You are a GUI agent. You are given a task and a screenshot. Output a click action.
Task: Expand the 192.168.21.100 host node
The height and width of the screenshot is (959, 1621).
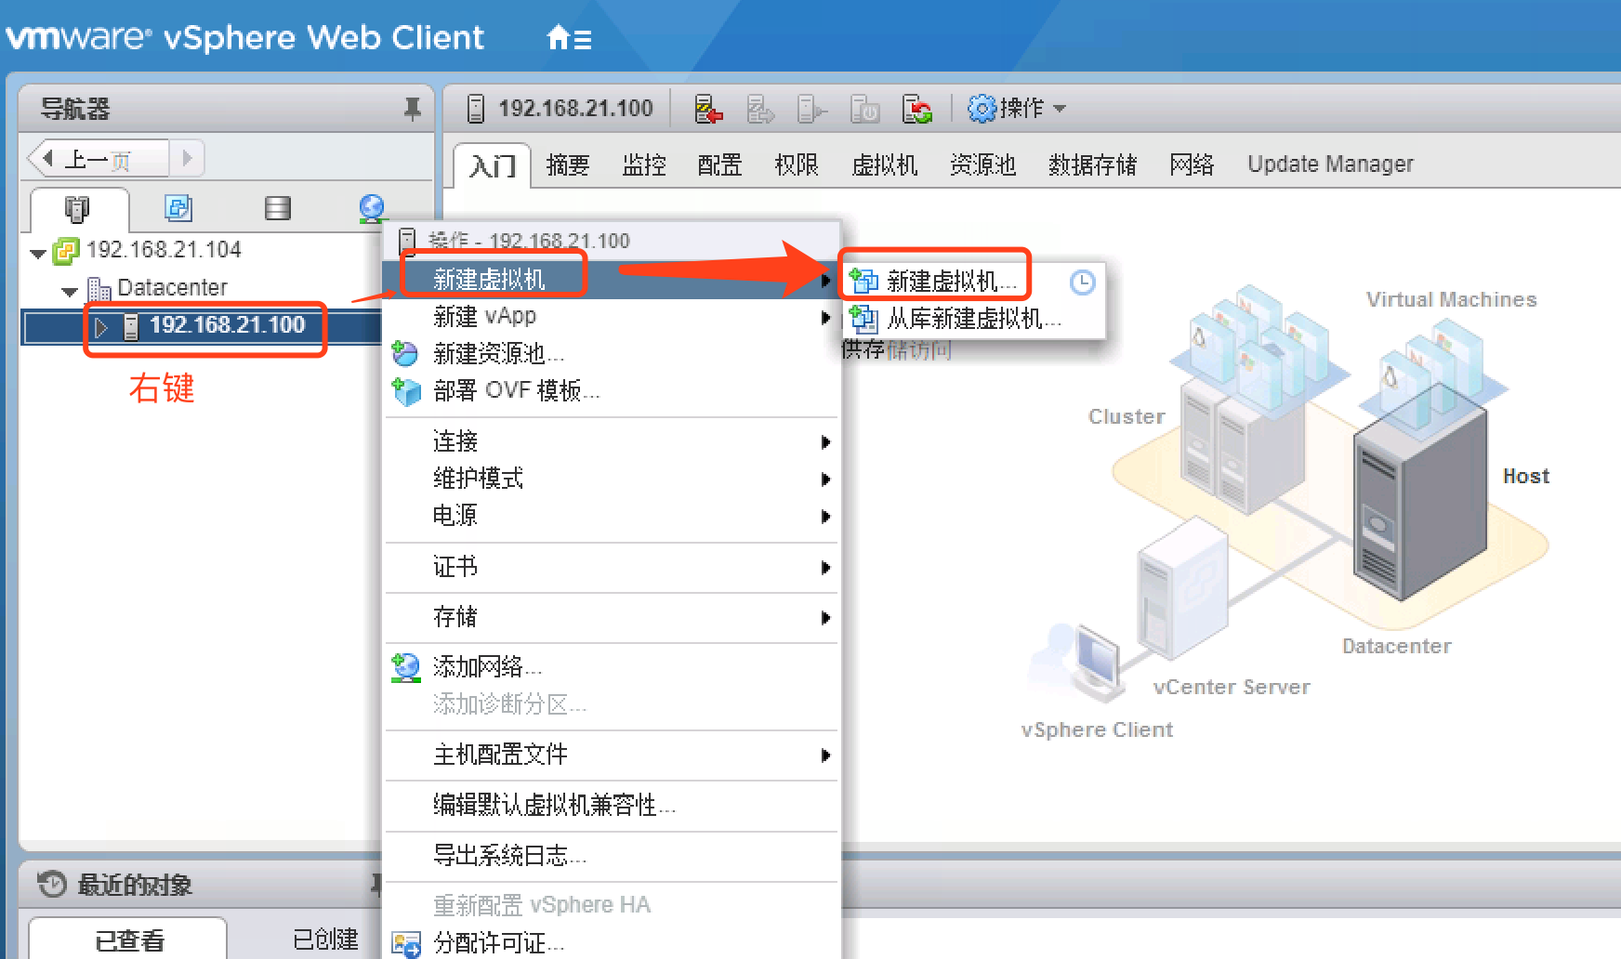point(101,327)
